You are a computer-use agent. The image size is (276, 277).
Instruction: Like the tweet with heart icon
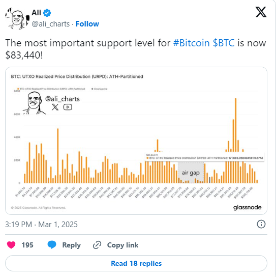tap(11, 245)
